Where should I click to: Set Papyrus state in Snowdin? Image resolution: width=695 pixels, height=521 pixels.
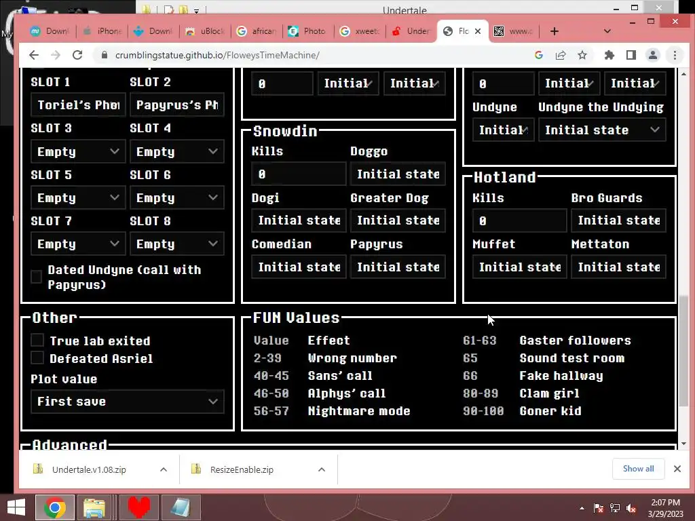398,267
